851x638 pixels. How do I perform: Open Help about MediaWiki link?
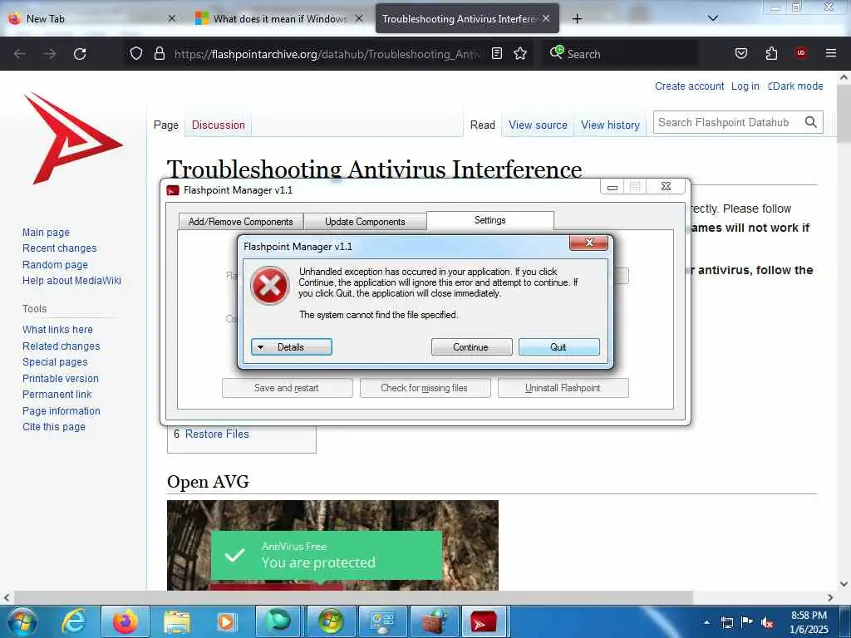[71, 281]
